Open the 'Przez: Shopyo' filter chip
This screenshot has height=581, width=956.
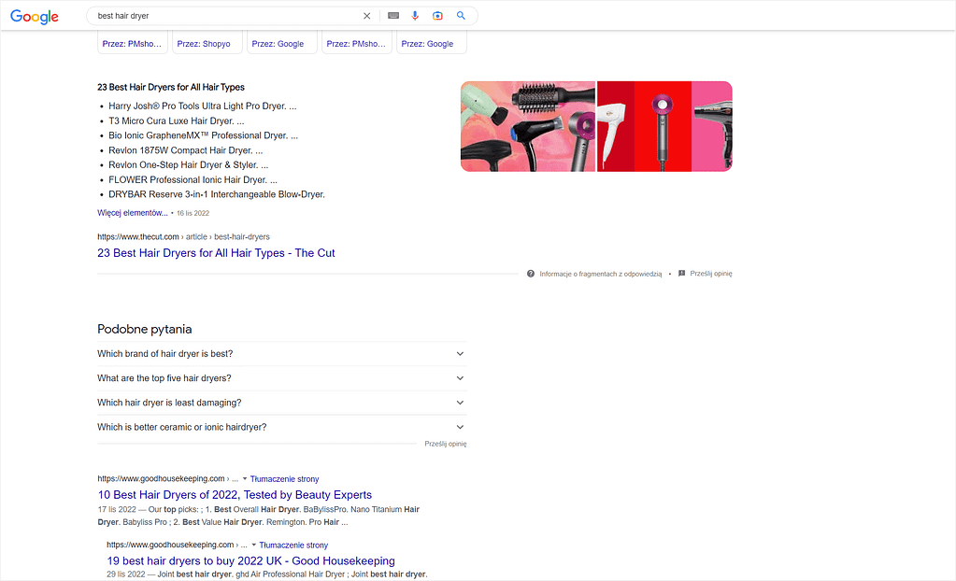coord(207,42)
